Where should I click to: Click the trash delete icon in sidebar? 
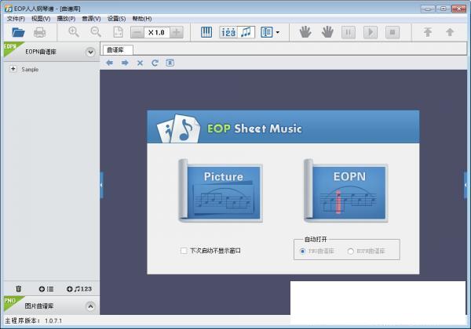coord(18,289)
